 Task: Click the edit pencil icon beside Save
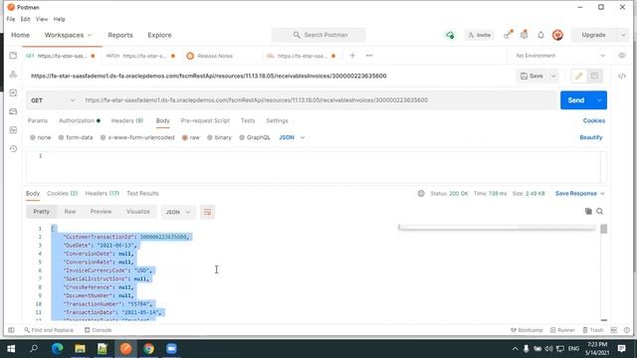click(x=579, y=76)
